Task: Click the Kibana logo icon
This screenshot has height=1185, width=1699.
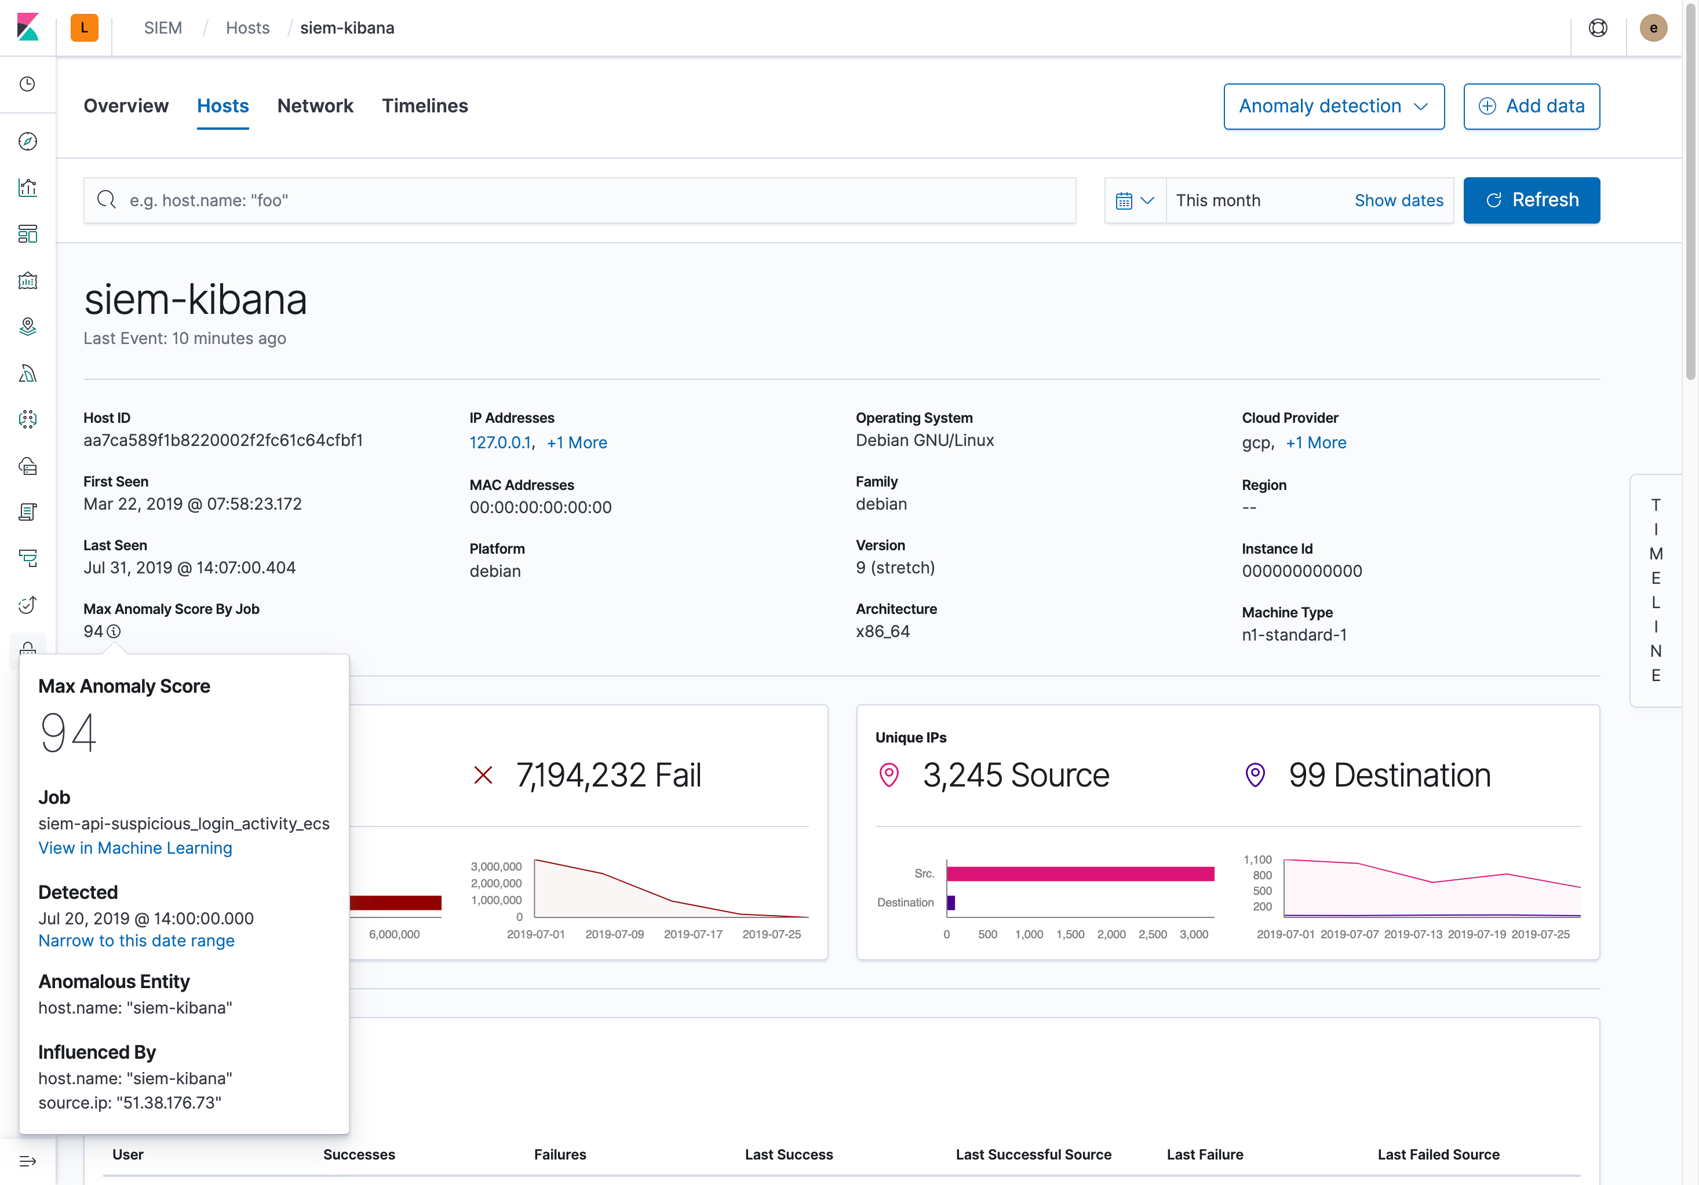Action: point(27,27)
